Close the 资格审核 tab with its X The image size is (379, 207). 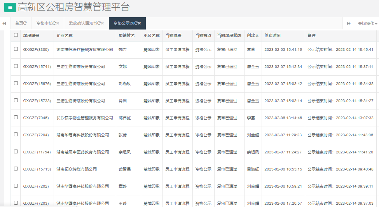click(58, 23)
